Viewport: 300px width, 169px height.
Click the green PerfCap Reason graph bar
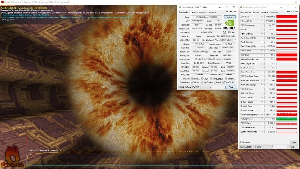pyautogui.click(x=287, y=119)
